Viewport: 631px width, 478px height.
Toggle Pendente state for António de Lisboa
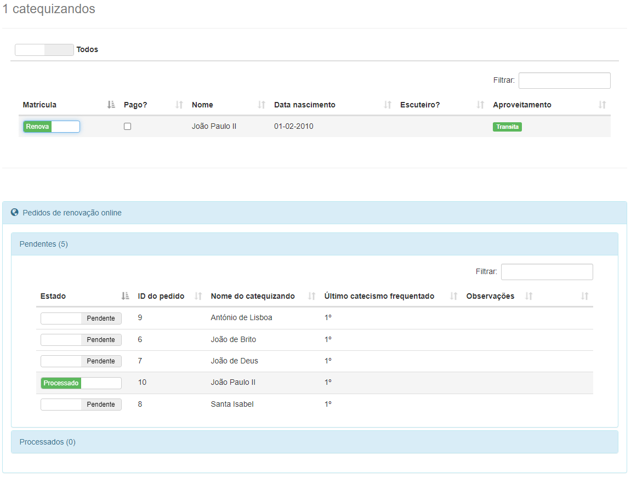pyautogui.click(x=81, y=318)
